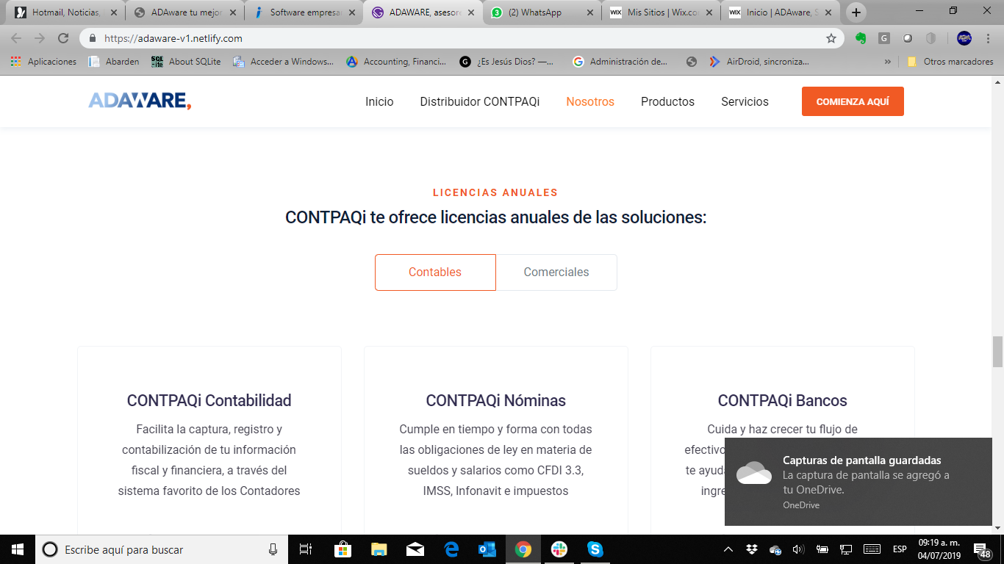Image resolution: width=1004 pixels, height=564 pixels.
Task: Go to Distribuidor CONTPAQi page
Action: pyautogui.click(x=479, y=102)
